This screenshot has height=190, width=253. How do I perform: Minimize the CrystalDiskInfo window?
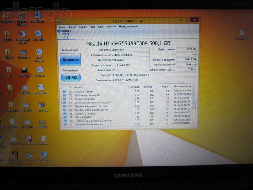click(181, 20)
